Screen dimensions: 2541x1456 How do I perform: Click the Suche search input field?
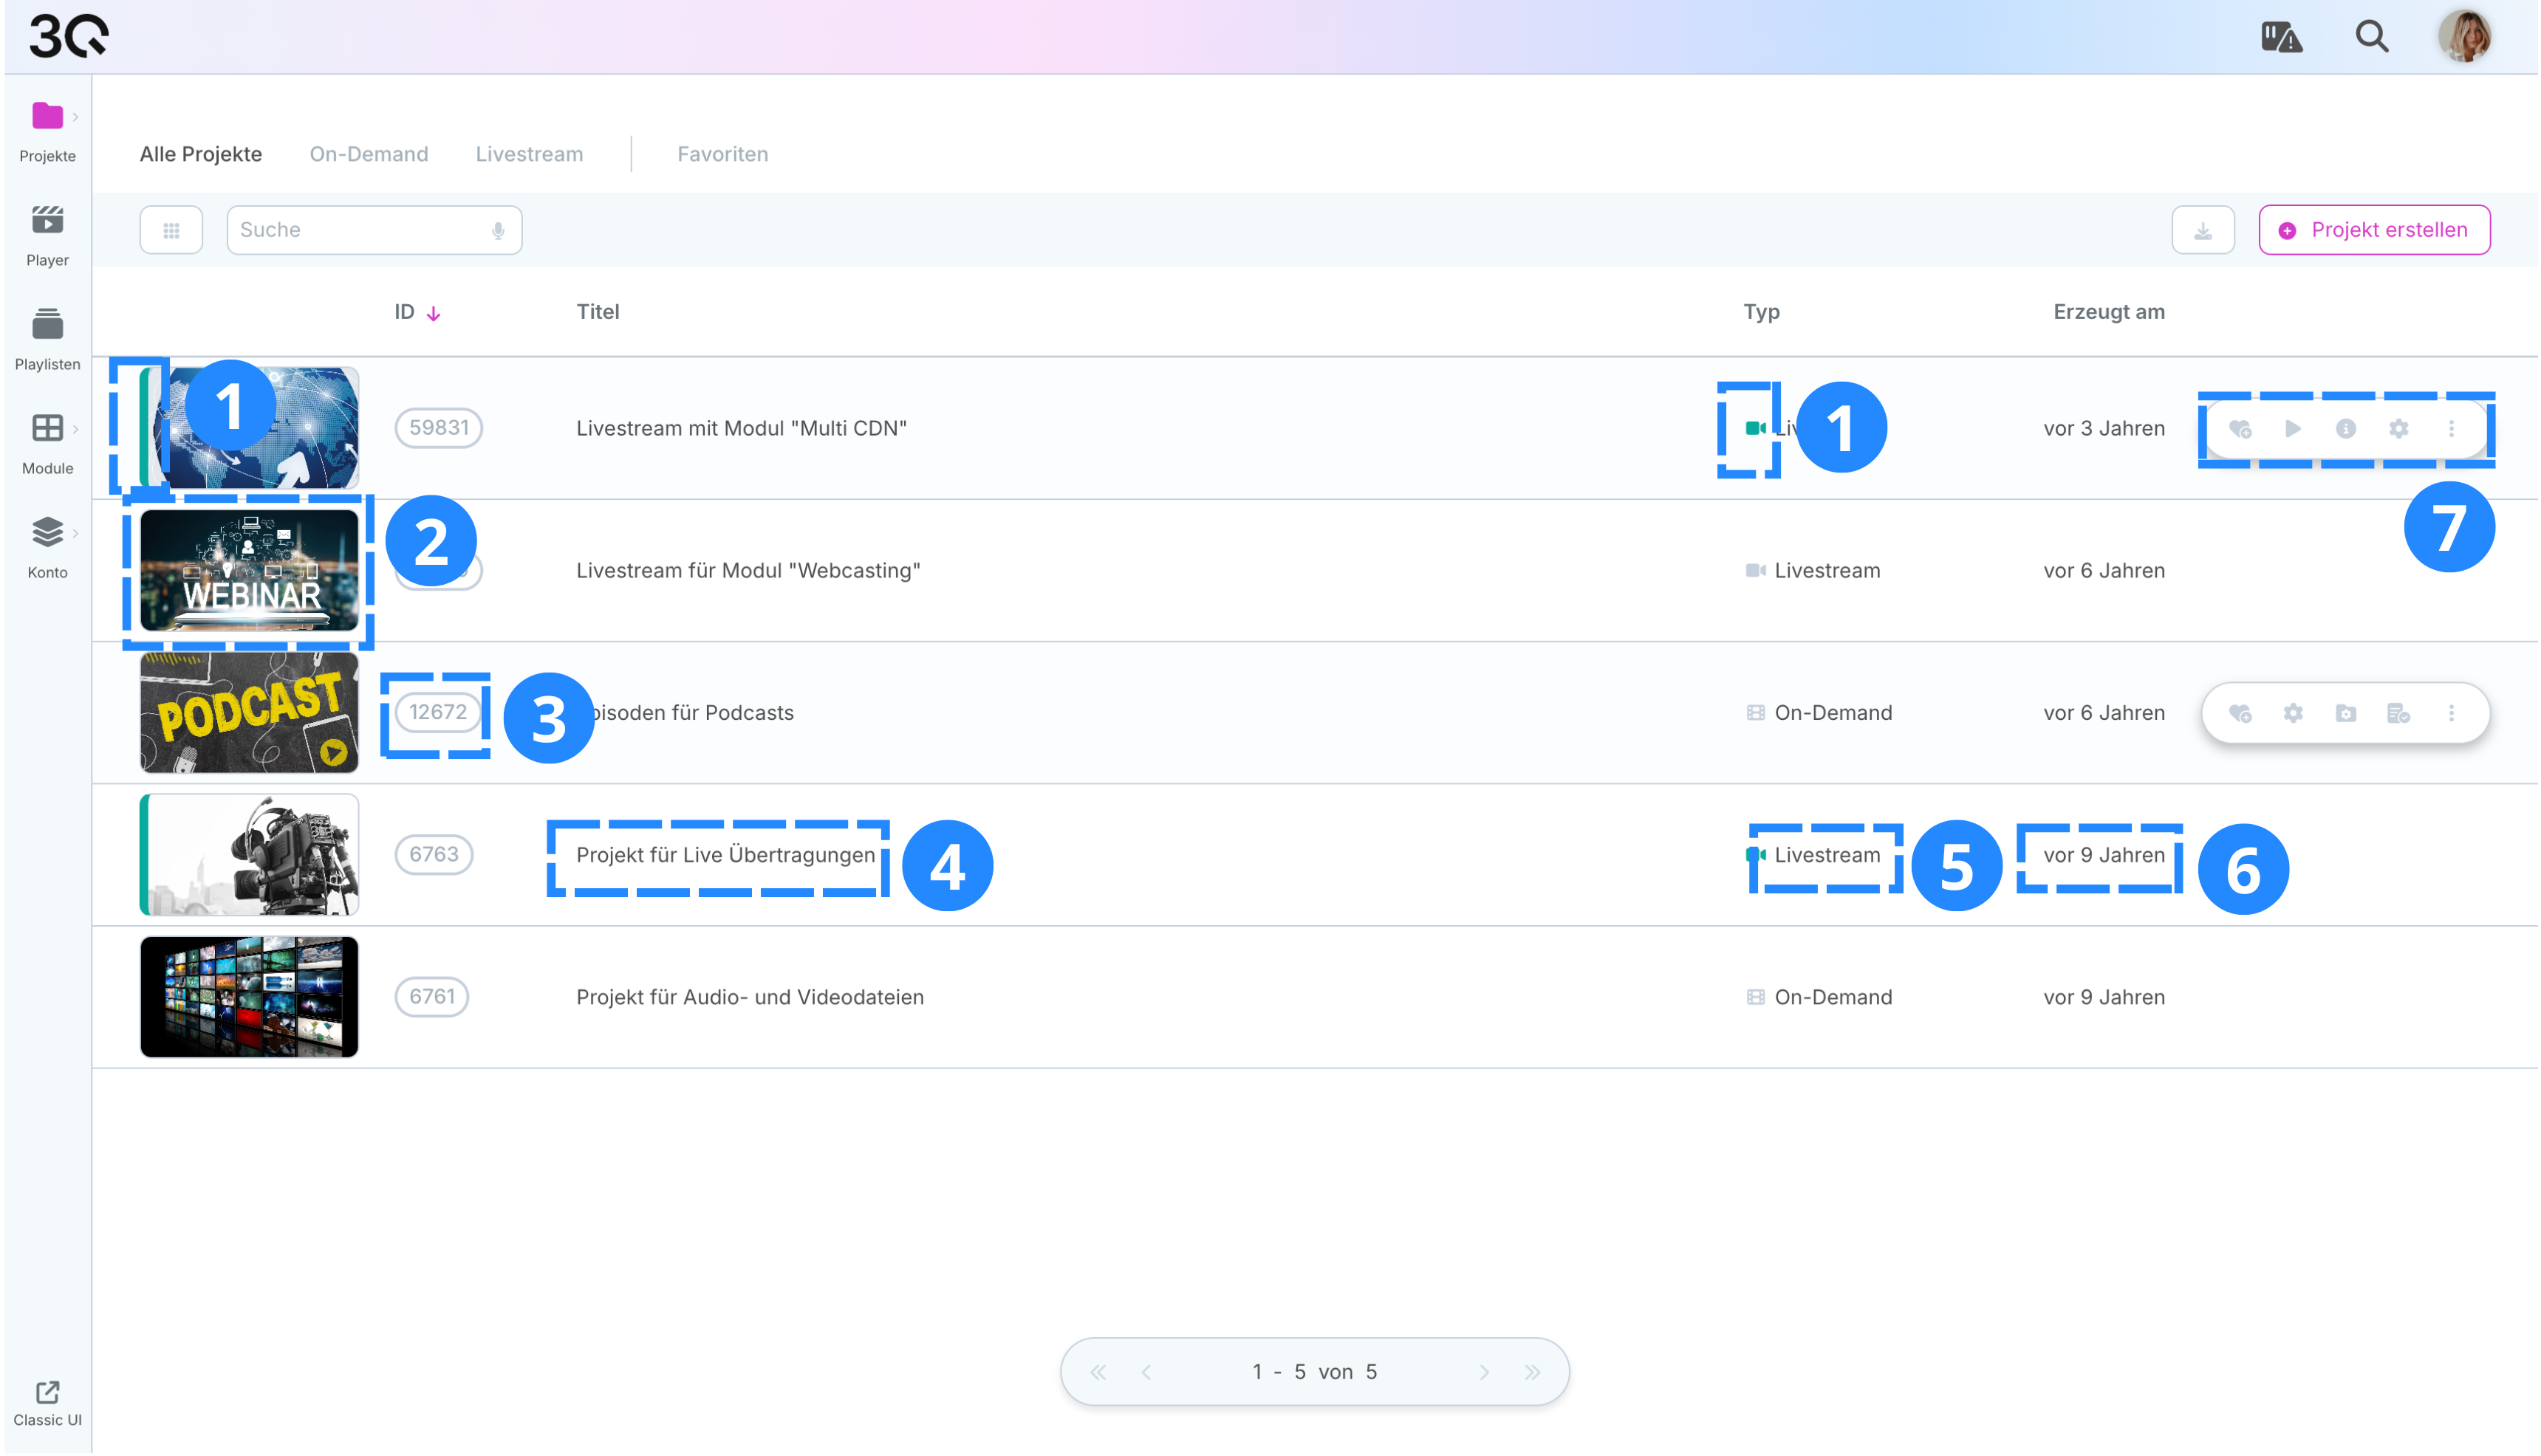[x=360, y=230]
